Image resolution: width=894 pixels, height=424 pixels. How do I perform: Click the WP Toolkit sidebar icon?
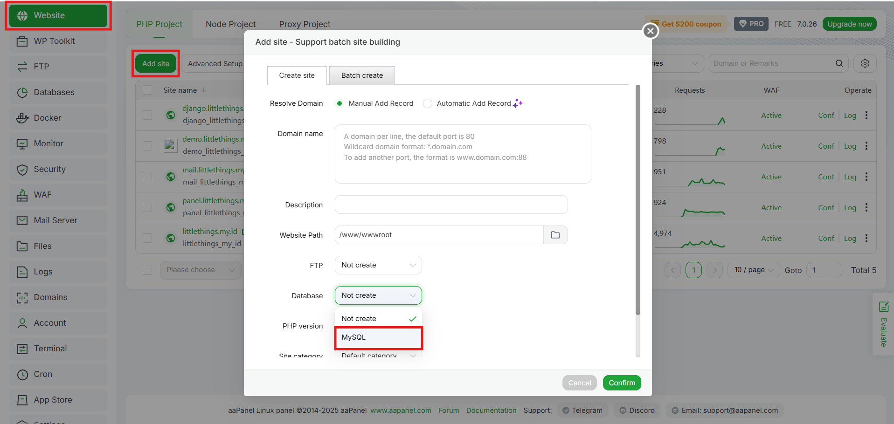click(x=22, y=41)
